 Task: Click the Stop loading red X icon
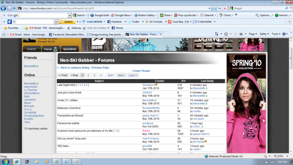(225, 8)
